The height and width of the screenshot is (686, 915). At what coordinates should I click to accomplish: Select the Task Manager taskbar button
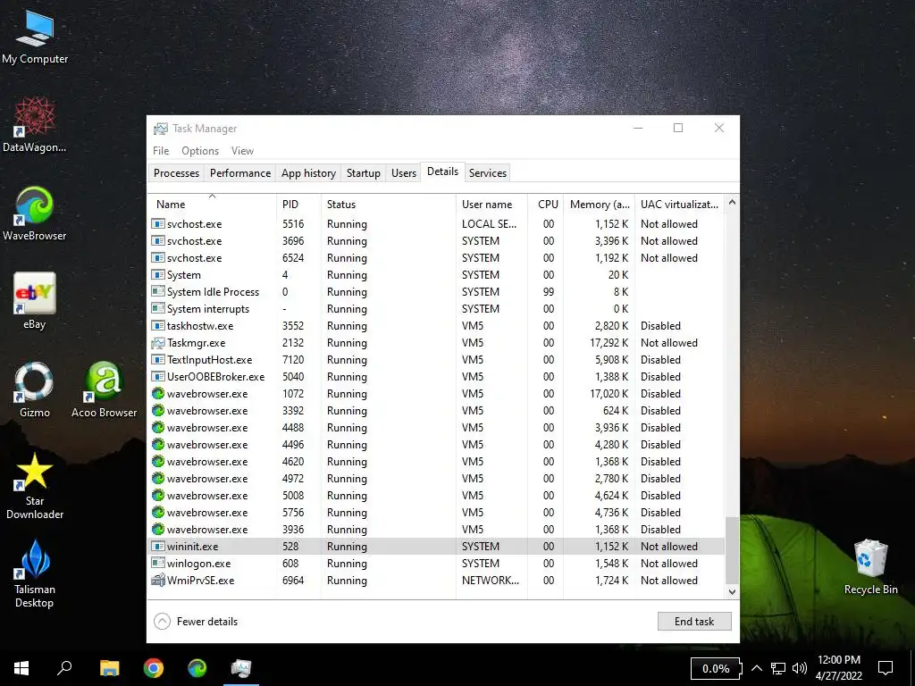[x=241, y=668]
